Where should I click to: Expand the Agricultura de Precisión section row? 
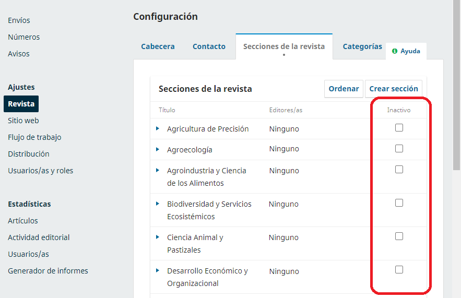click(157, 128)
